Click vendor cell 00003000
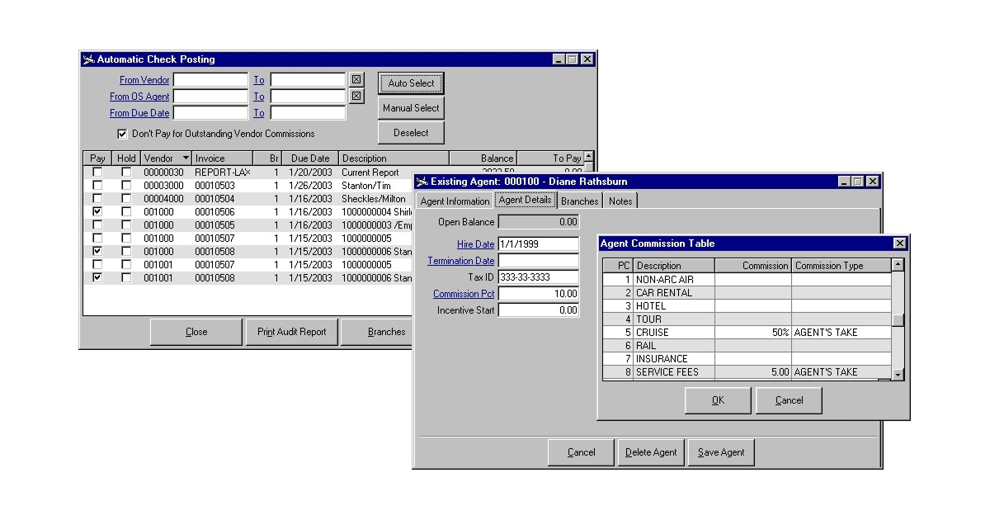Image resolution: width=990 pixels, height=520 pixels. (164, 186)
